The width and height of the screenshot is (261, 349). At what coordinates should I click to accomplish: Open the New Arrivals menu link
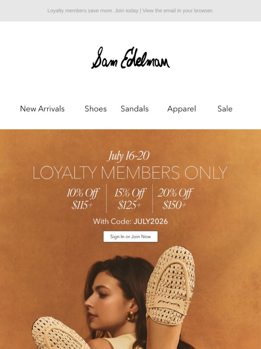[42, 109]
